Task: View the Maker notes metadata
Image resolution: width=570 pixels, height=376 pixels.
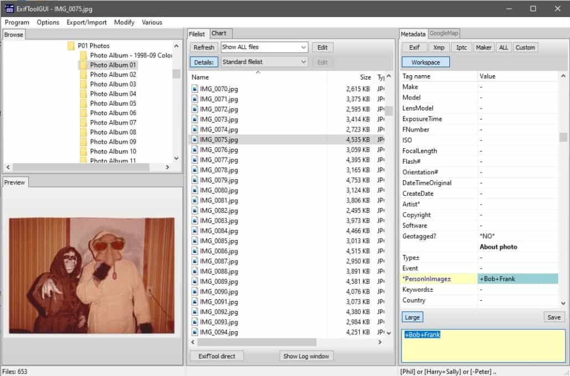Action: (x=483, y=47)
